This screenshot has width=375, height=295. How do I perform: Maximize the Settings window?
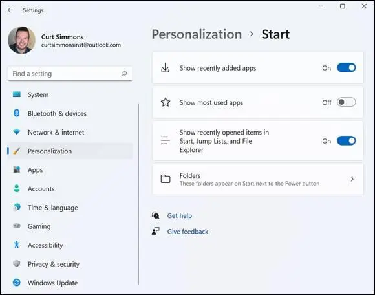[x=343, y=6]
